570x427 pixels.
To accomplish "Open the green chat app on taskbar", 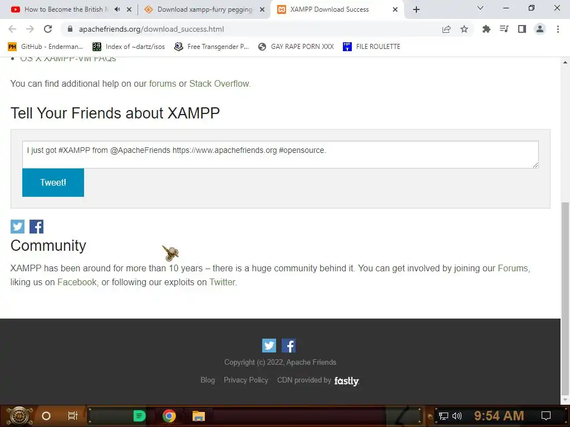I will [x=139, y=416].
